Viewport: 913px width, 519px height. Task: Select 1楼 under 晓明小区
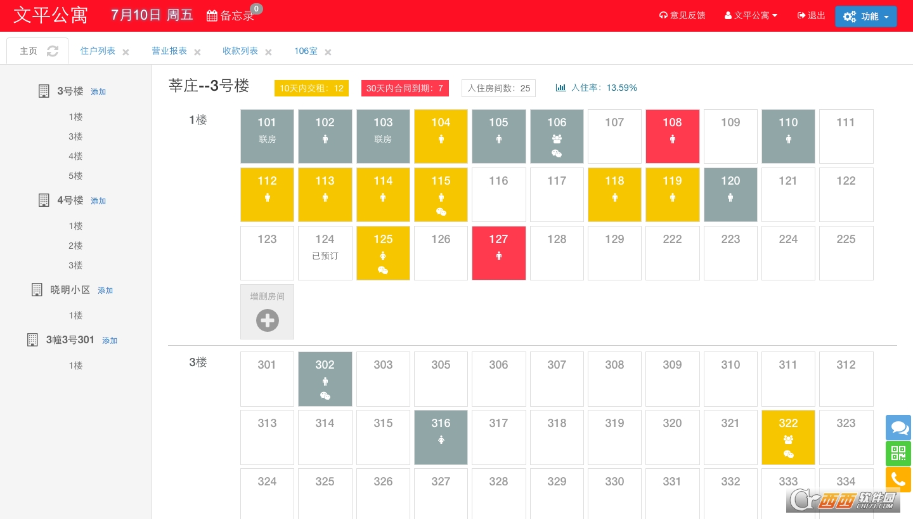[x=75, y=315]
